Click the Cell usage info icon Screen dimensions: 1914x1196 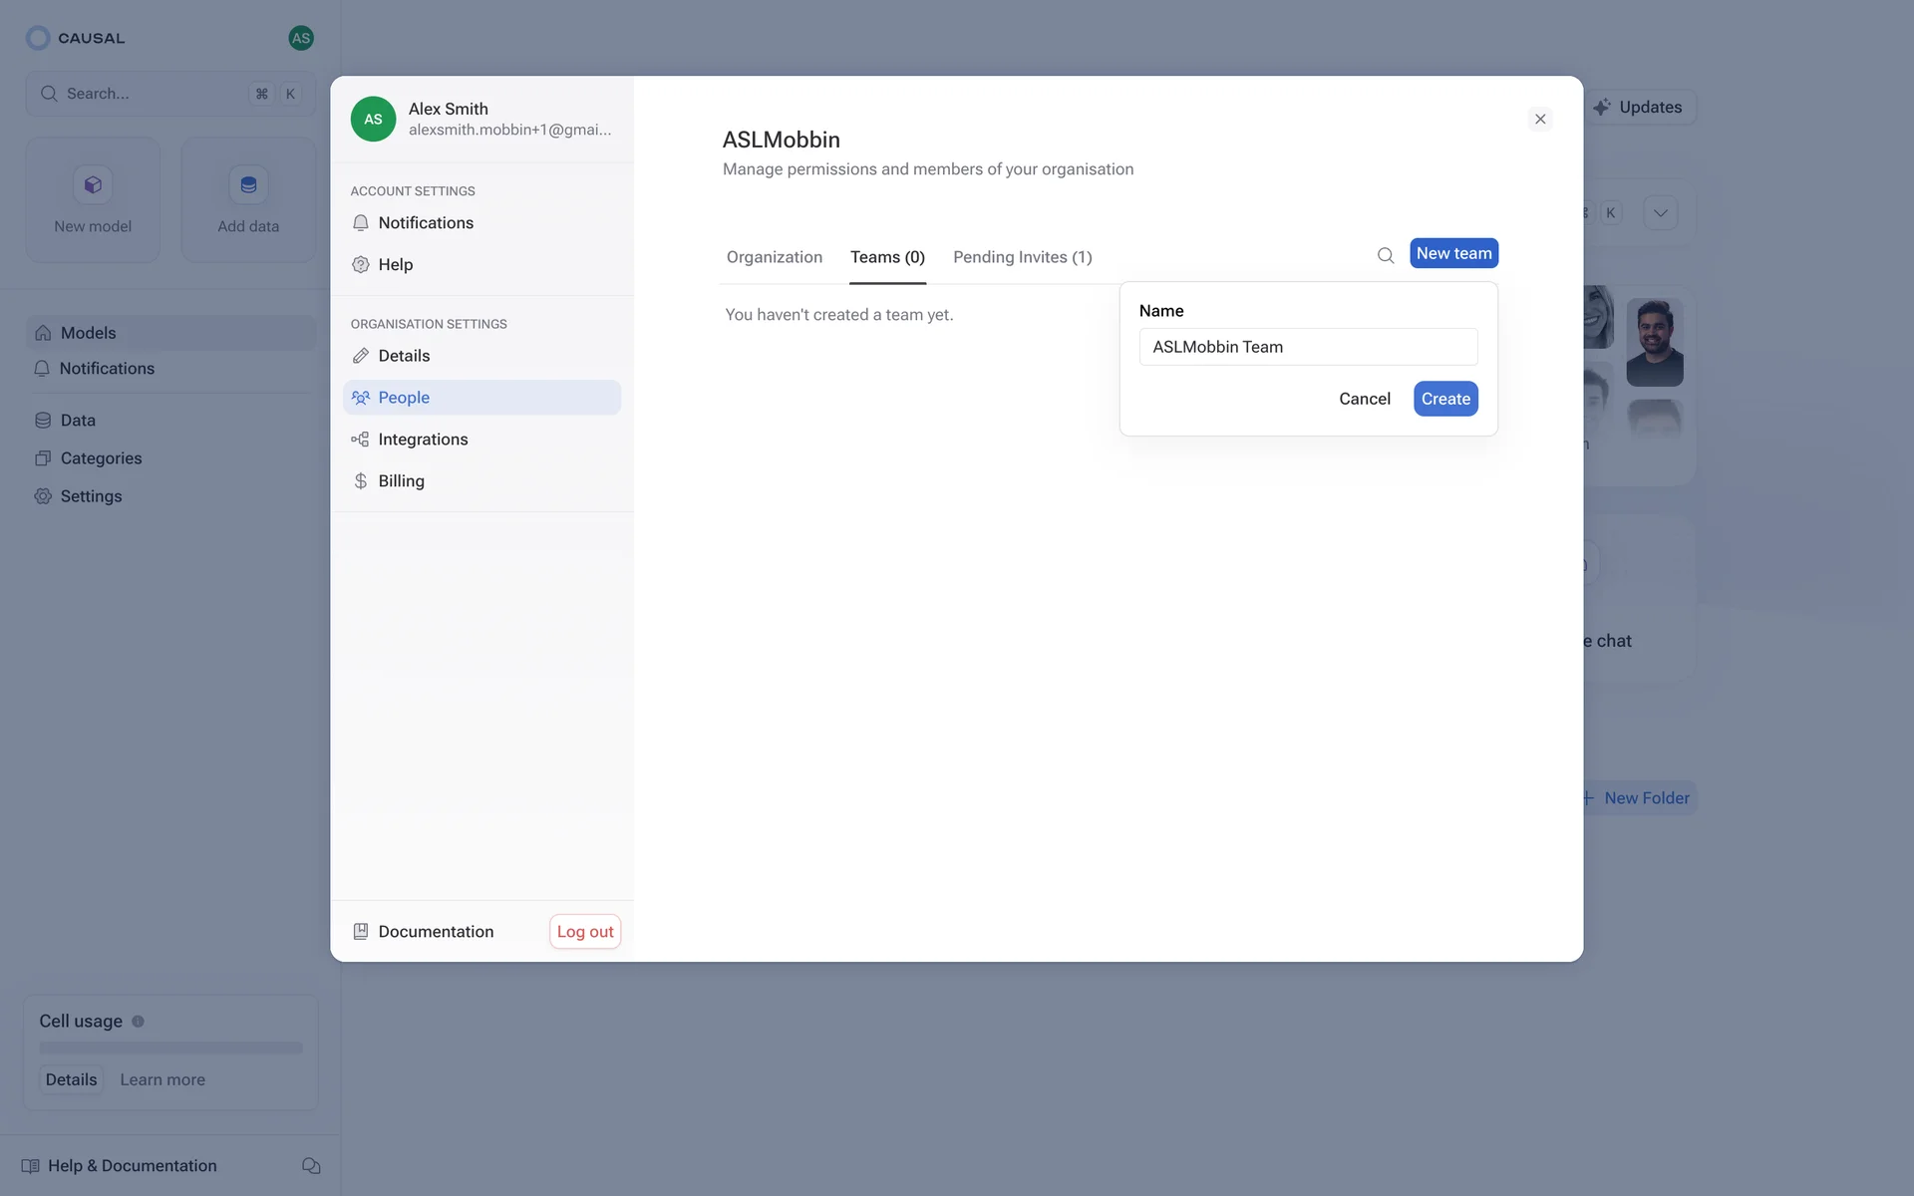pyautogui.click(x=139, y=1021)
